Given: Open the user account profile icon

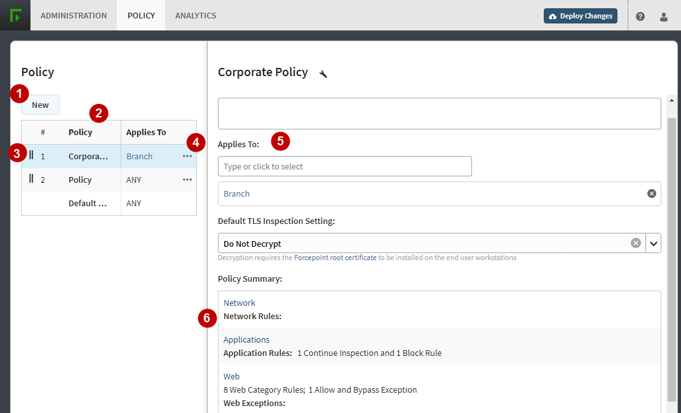Looking at the screenshot, I should point(664,16).
